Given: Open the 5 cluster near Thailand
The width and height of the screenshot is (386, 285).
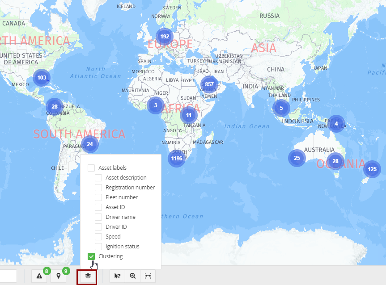Looking at the screenshot, I should click(x=281, y=108).
